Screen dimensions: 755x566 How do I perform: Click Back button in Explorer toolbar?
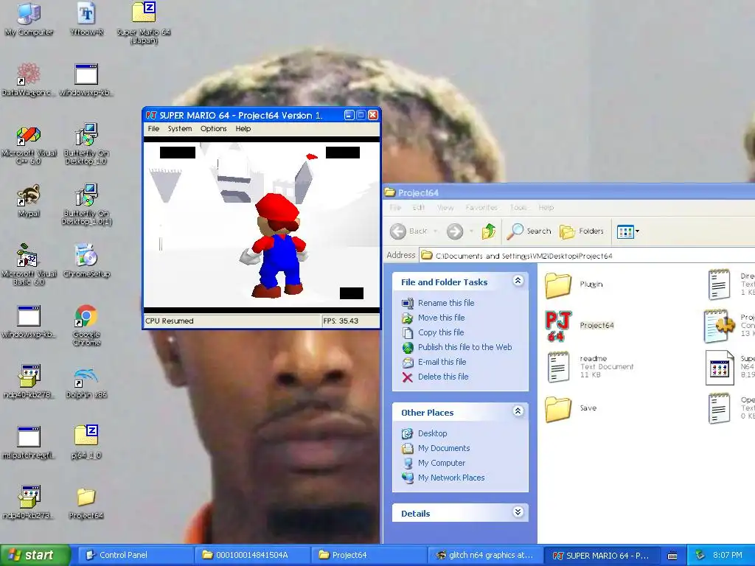tap(408, 231)
